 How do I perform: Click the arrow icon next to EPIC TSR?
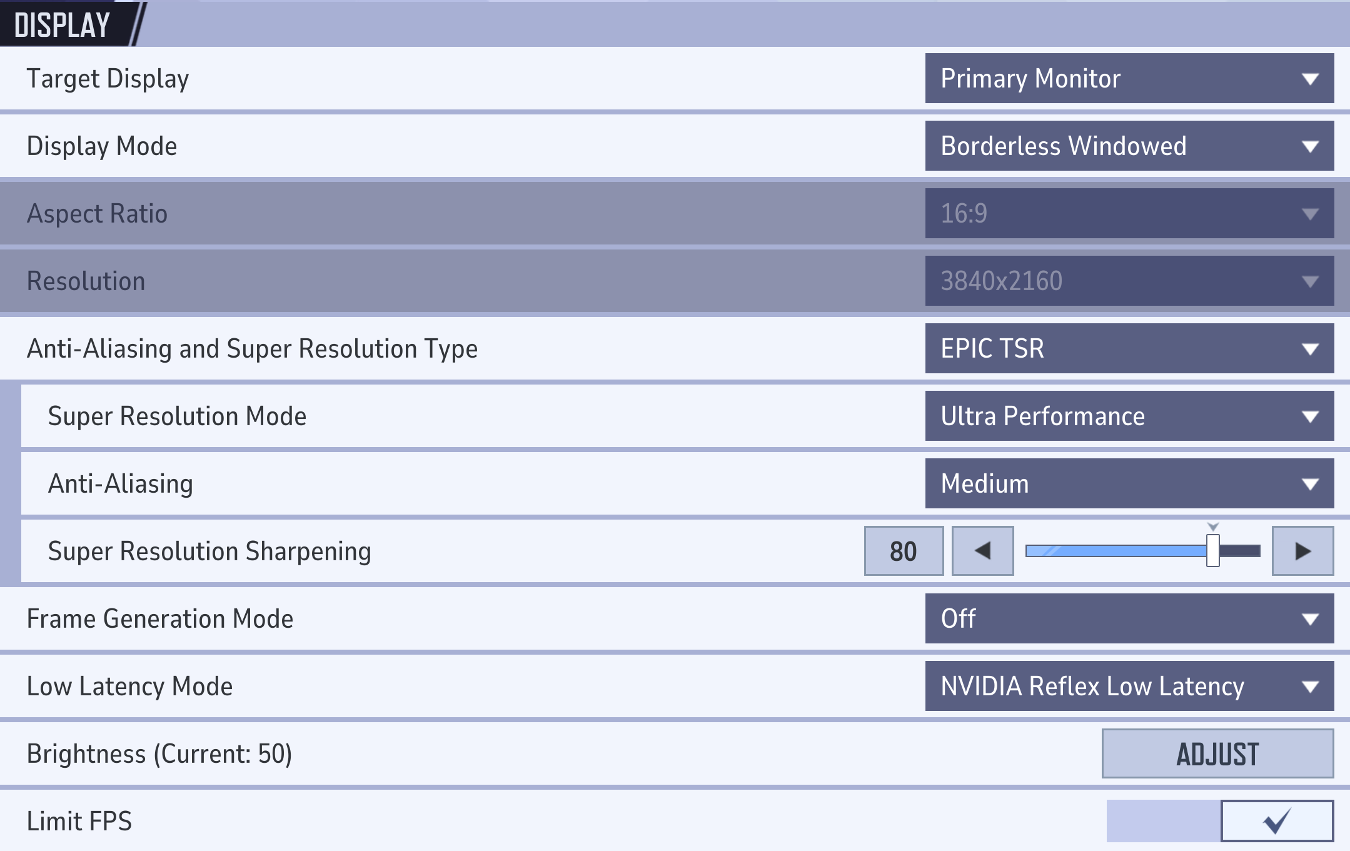pyautogui.click(x=1310, y=350)
